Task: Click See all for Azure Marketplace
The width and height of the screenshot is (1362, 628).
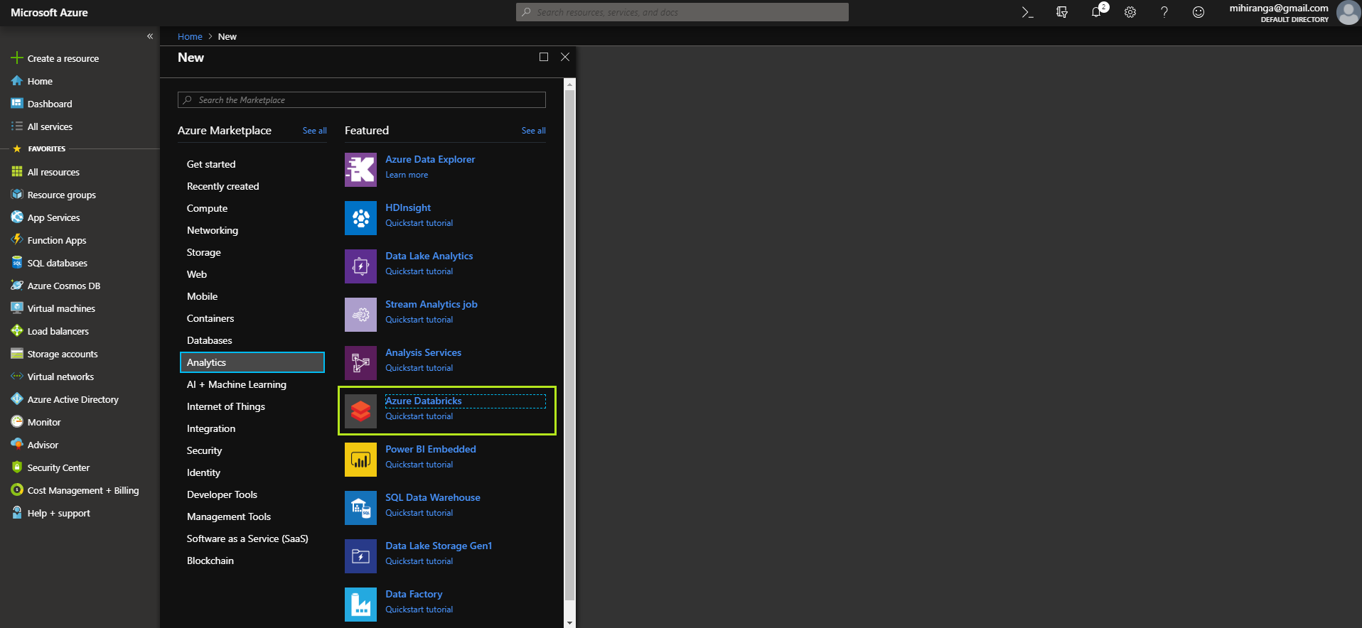Action: click(x=314, y=131)
